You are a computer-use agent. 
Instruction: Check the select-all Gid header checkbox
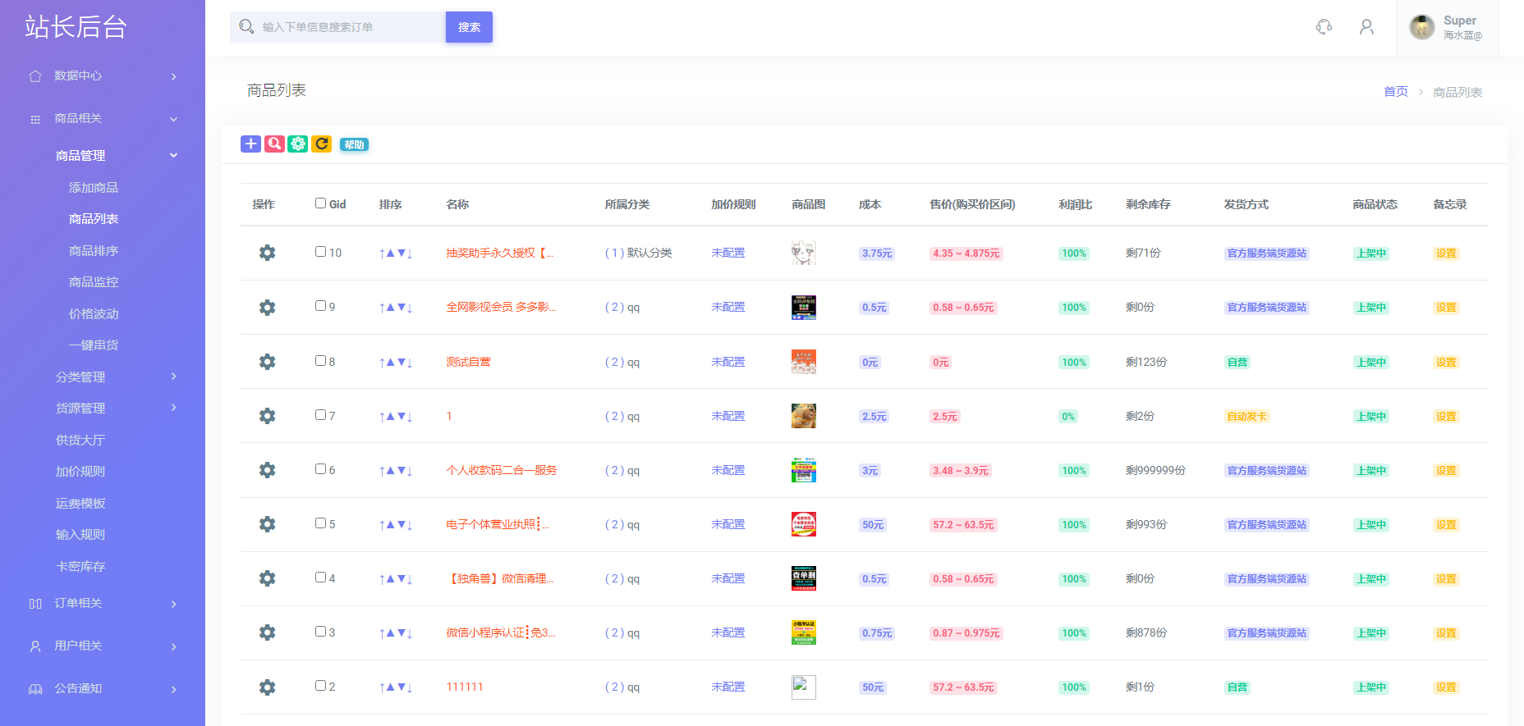321,203
